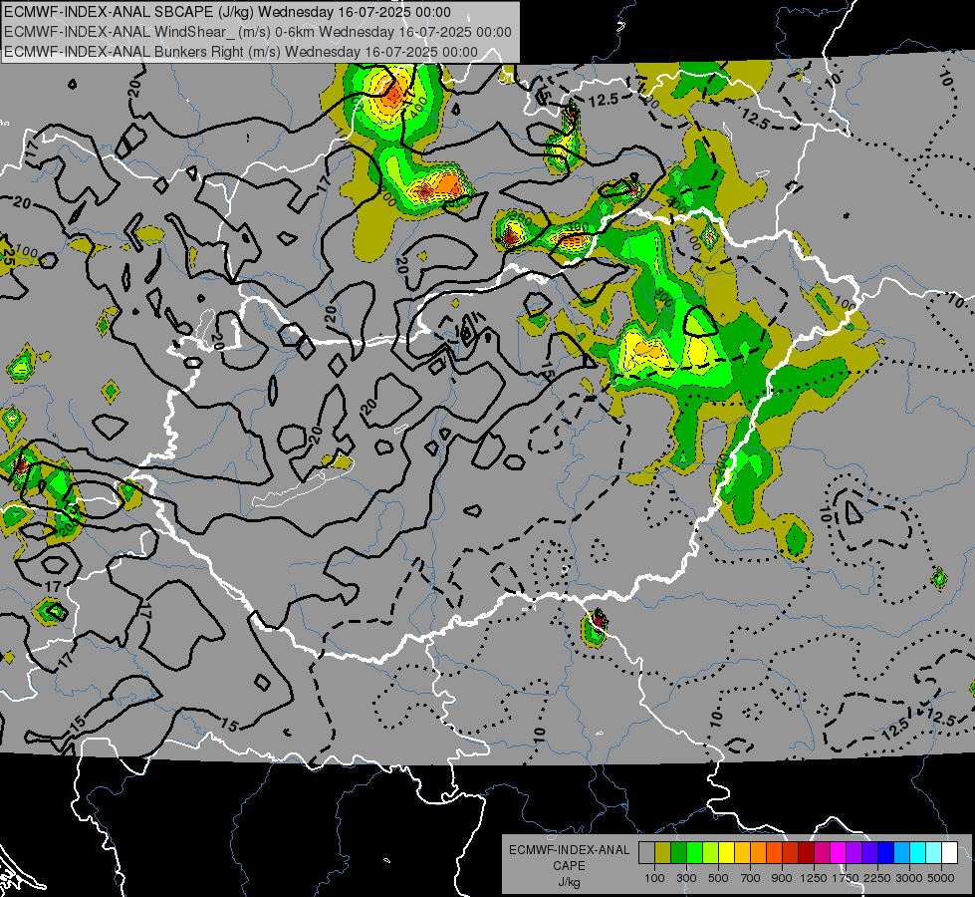Click the legend's ECMWF-INDEX-ANAL heading
The image size is (975, 897).
click(569, 850)
